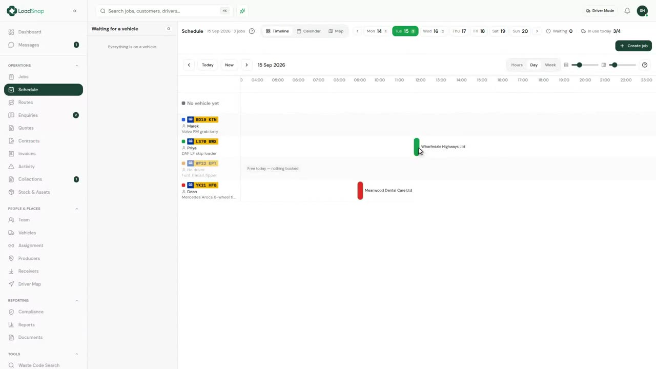
Task: Open Messages in sidebar
Action: pos(44,45)
